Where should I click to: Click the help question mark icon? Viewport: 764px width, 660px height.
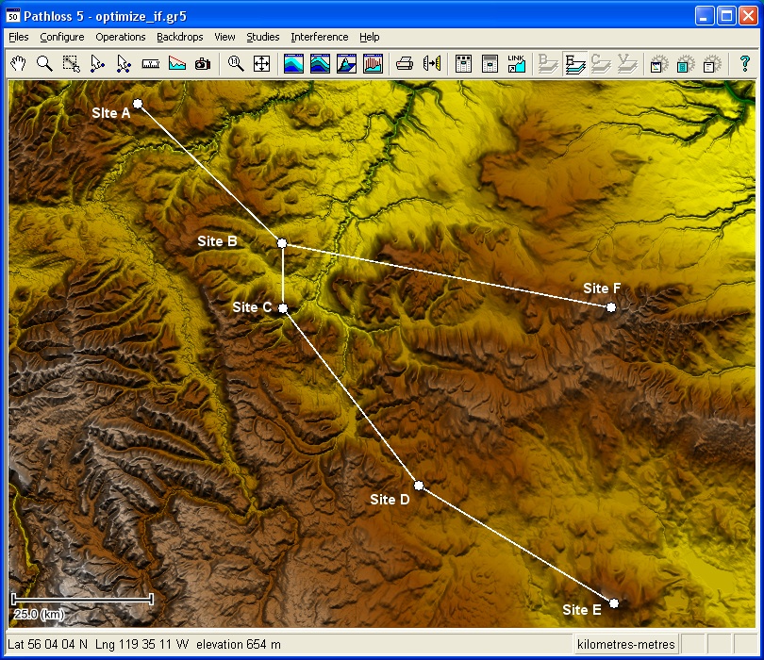744,63
